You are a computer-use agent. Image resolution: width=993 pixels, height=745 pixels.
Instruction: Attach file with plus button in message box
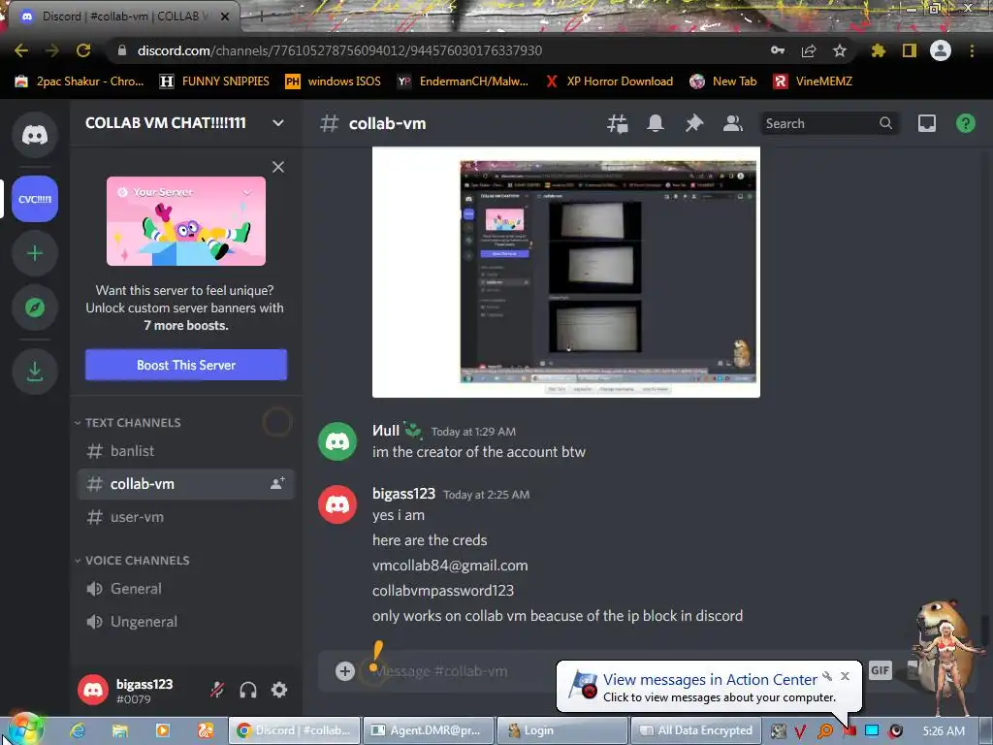pos(344,671)
